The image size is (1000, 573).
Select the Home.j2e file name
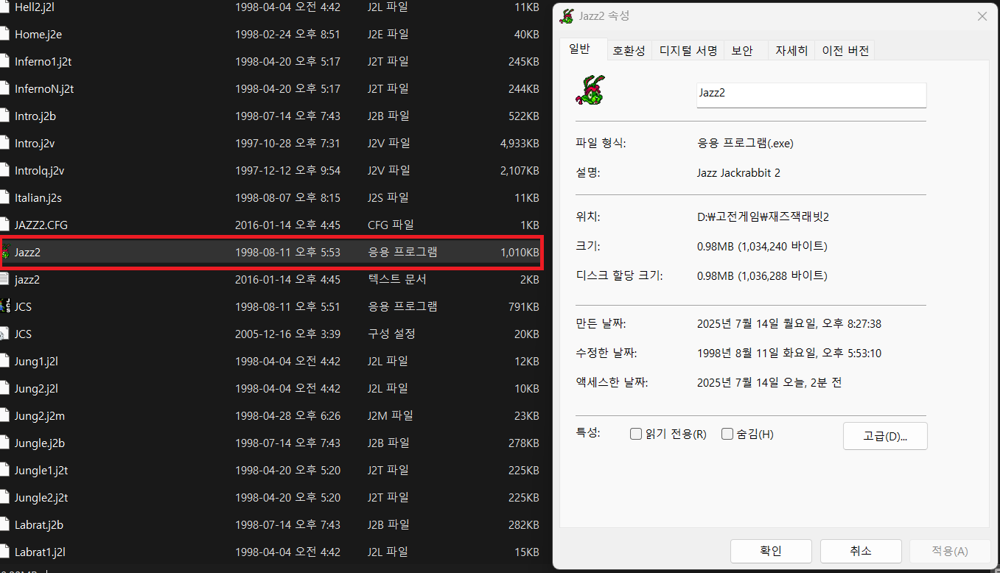pos(37,34)
